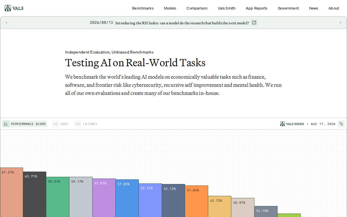The image size is (347, 217).
Task: Click the bar chart icon beside Performance Score
Action: (x=6, y=124)
